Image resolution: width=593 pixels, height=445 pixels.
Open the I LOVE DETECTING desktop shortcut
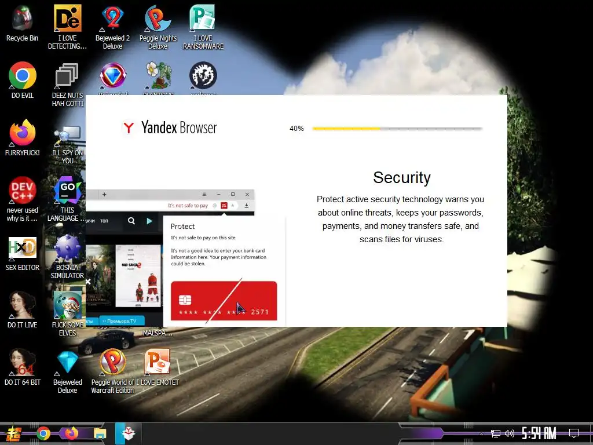point(67,27)
